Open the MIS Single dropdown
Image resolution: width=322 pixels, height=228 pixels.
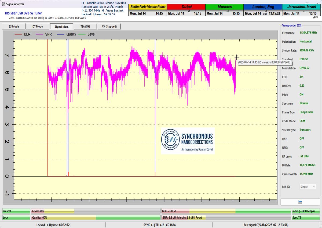pos(308,187)
